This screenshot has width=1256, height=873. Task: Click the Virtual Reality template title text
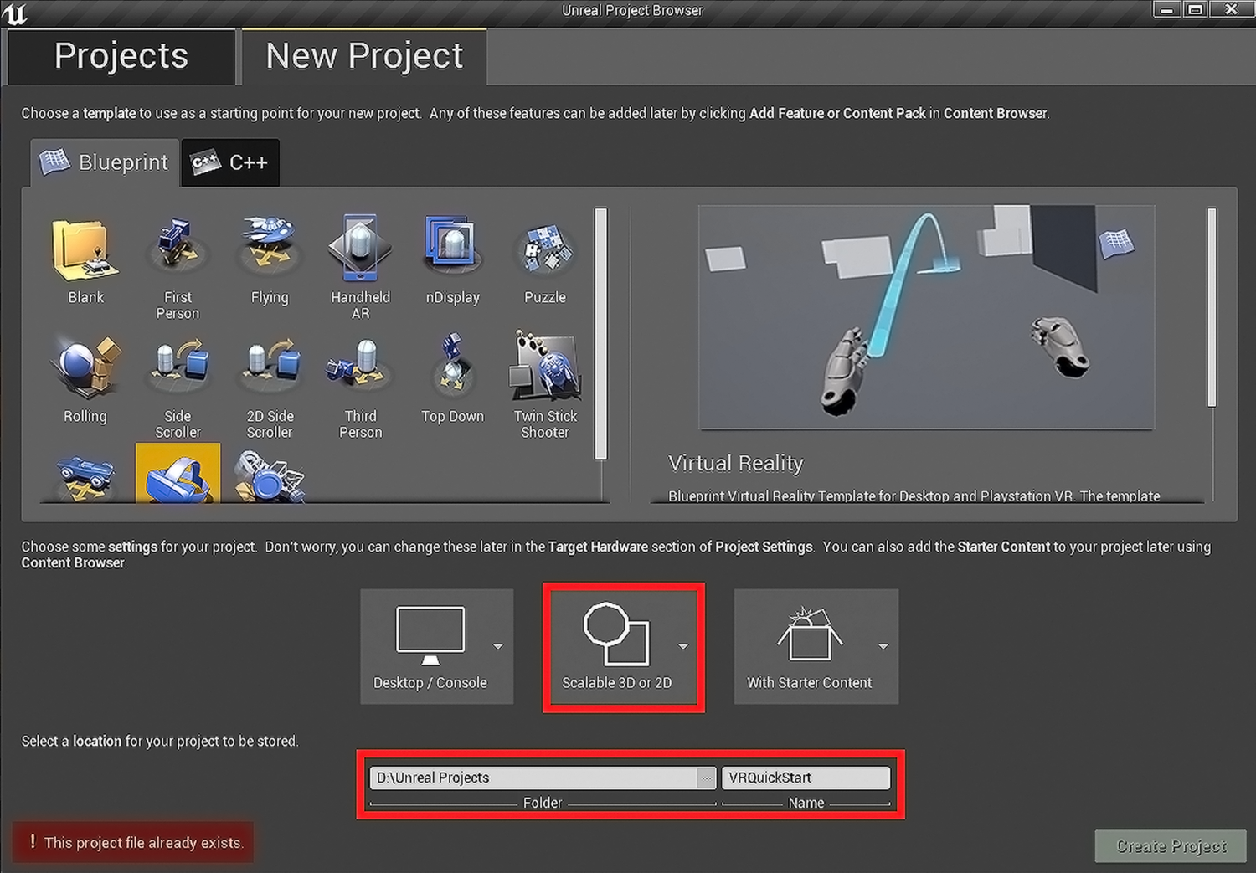(x=736, y=464)
